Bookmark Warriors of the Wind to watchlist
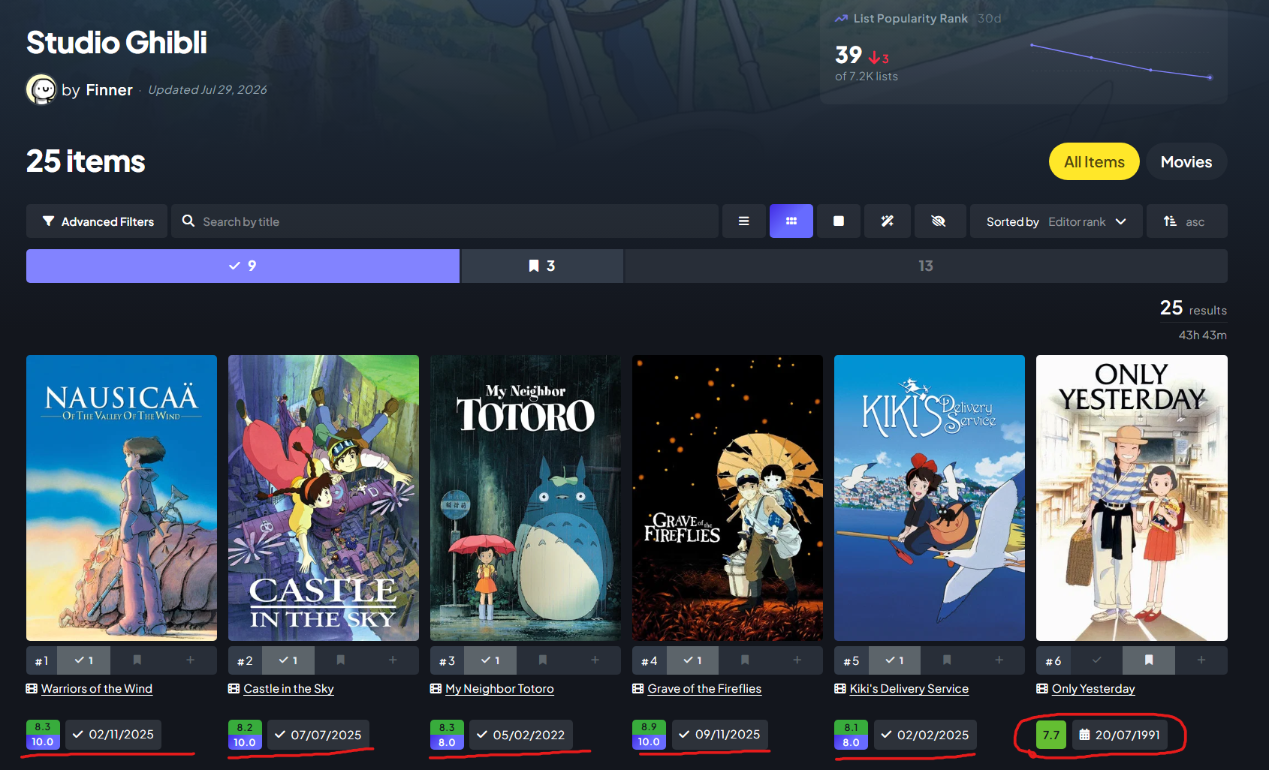 point(137,660)
